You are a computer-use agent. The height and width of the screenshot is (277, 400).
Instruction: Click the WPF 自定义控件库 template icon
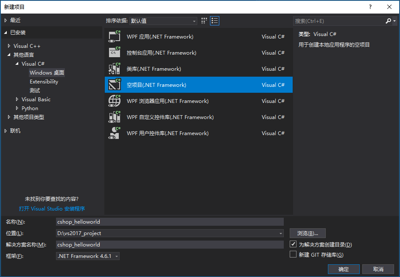tap(114, 117)
